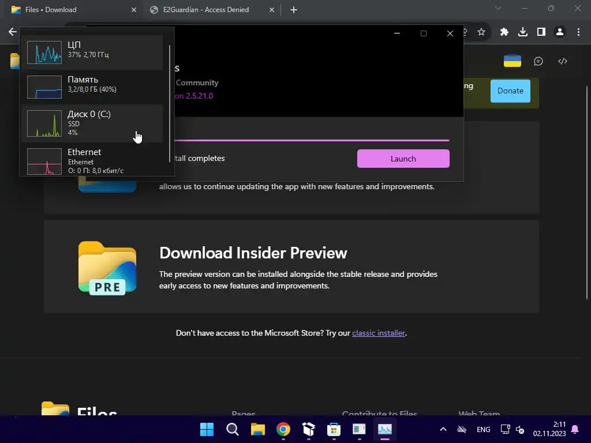The image size is (591, 443).
Task: Open Chrome three-dot menu
Action: tap(578, 32)
